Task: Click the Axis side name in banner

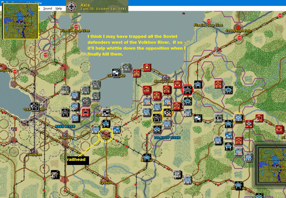Action: coord(85,5)
